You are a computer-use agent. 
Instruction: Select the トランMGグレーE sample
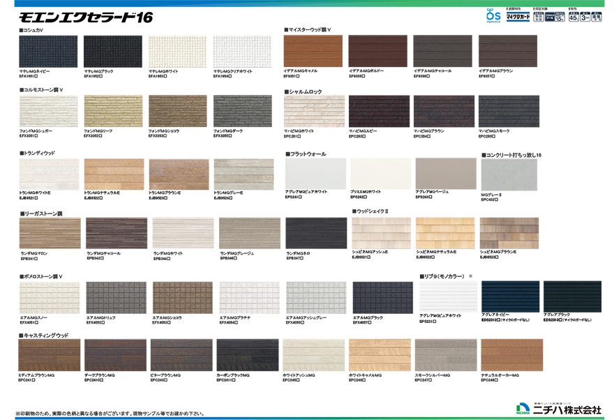click(244, 174)
